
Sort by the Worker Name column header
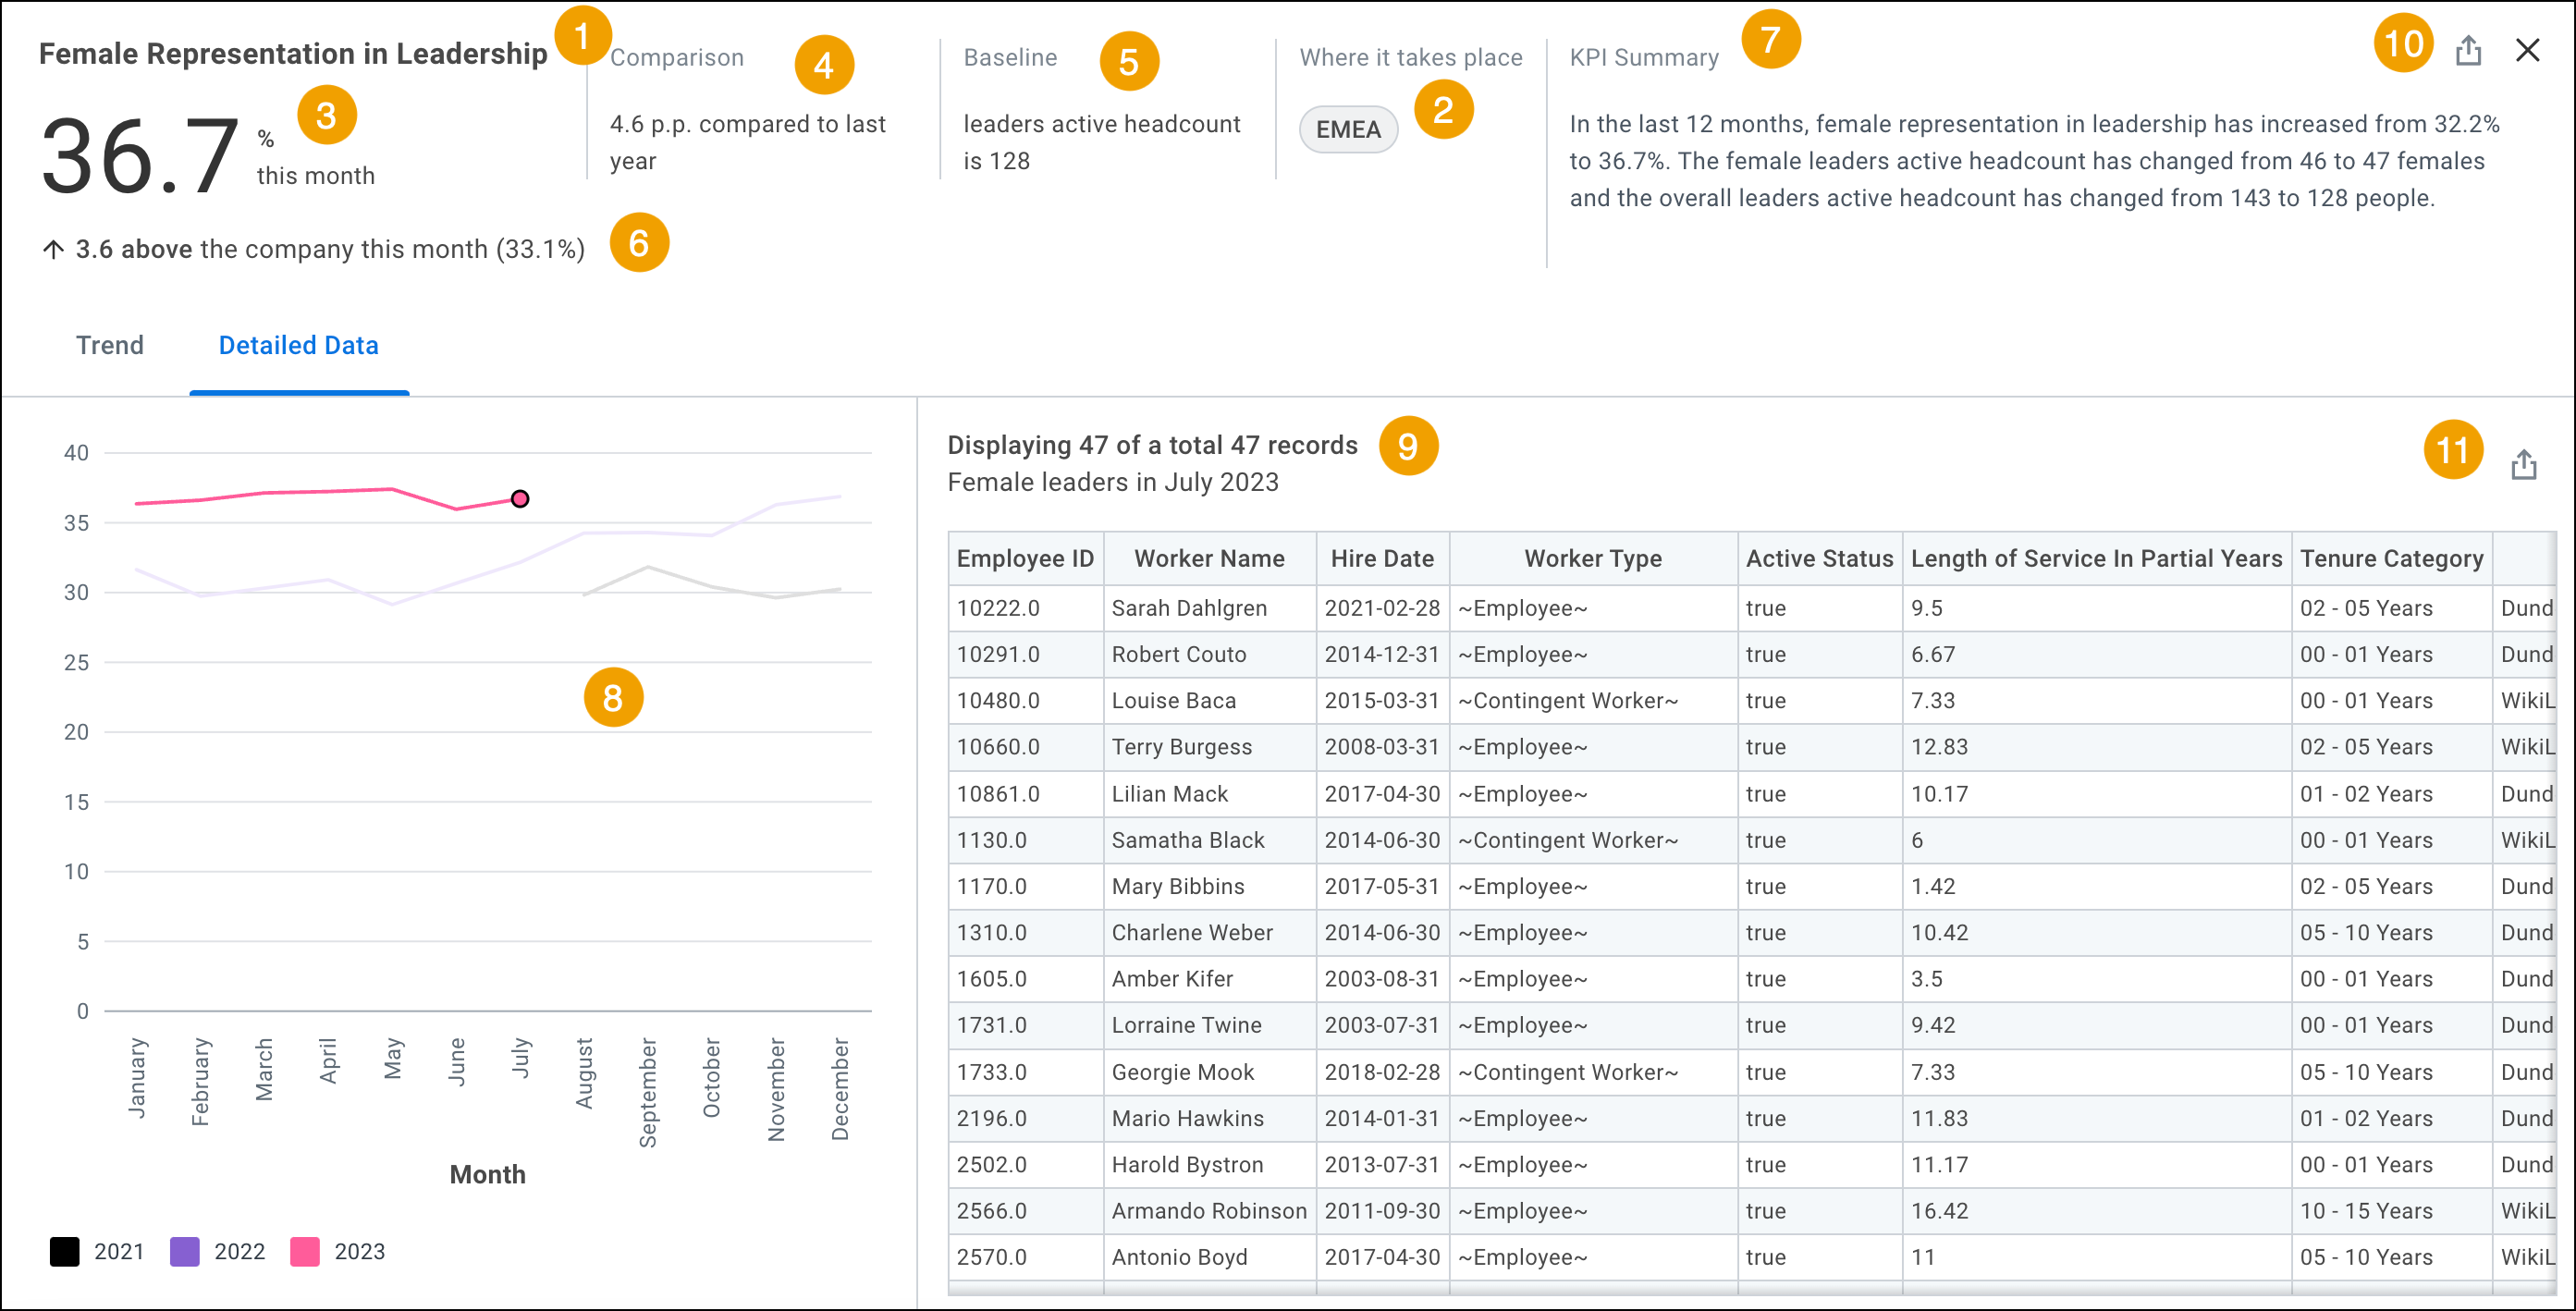[x=1209, y=558]
